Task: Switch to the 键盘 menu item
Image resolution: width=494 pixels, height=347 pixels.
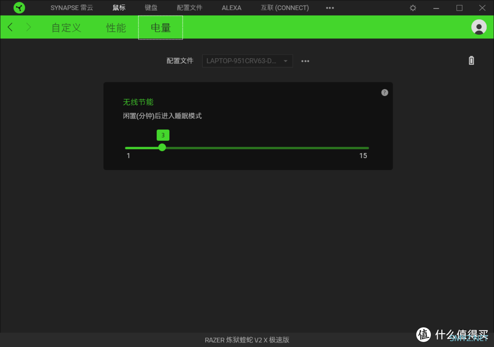Action: pyautogui.click(x=151, y=8)
